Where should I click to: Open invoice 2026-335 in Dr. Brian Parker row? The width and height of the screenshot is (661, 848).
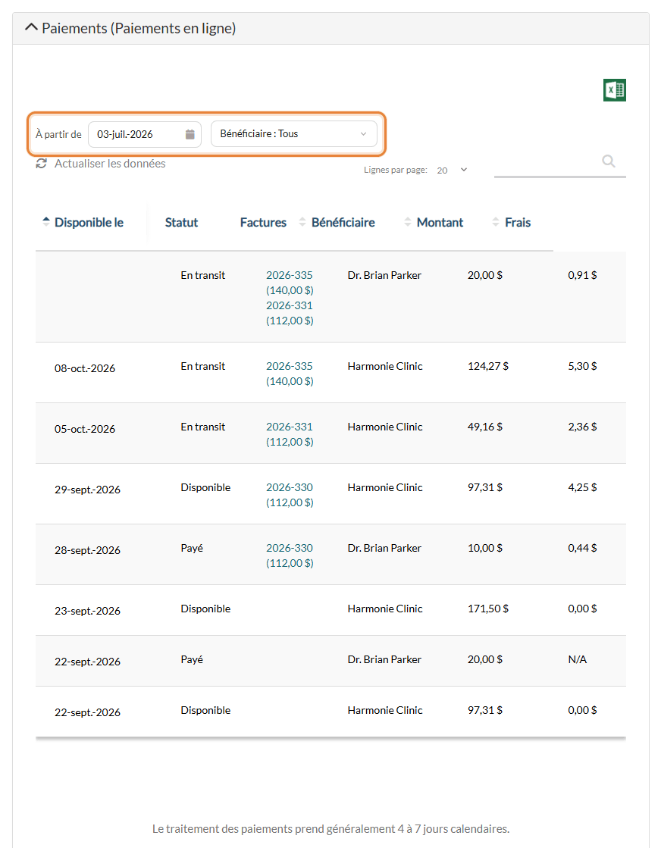coord(290,275)
